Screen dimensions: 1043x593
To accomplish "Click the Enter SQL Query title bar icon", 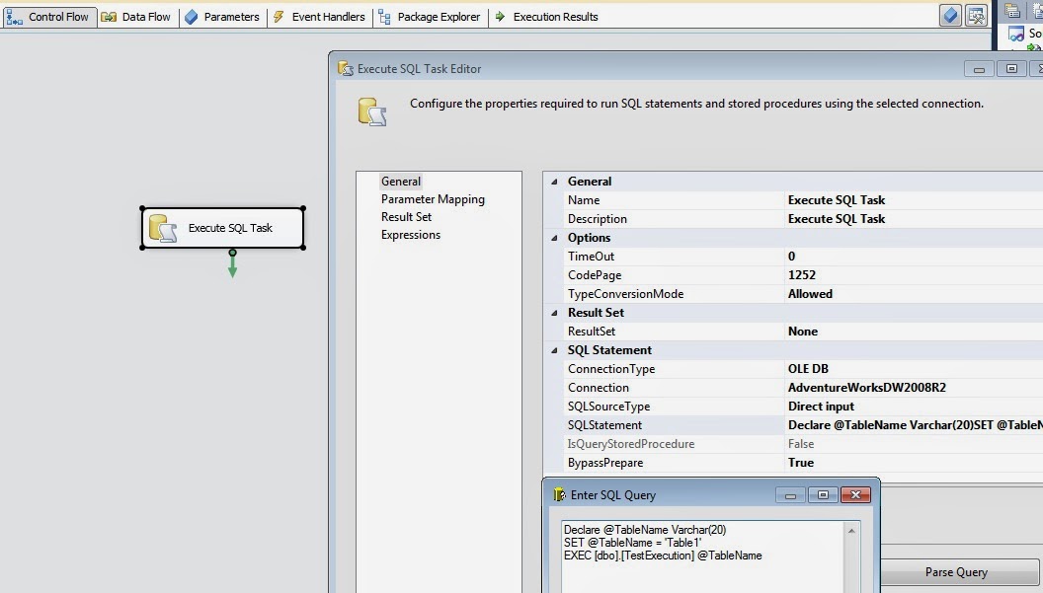I will (x=559, y=494).
